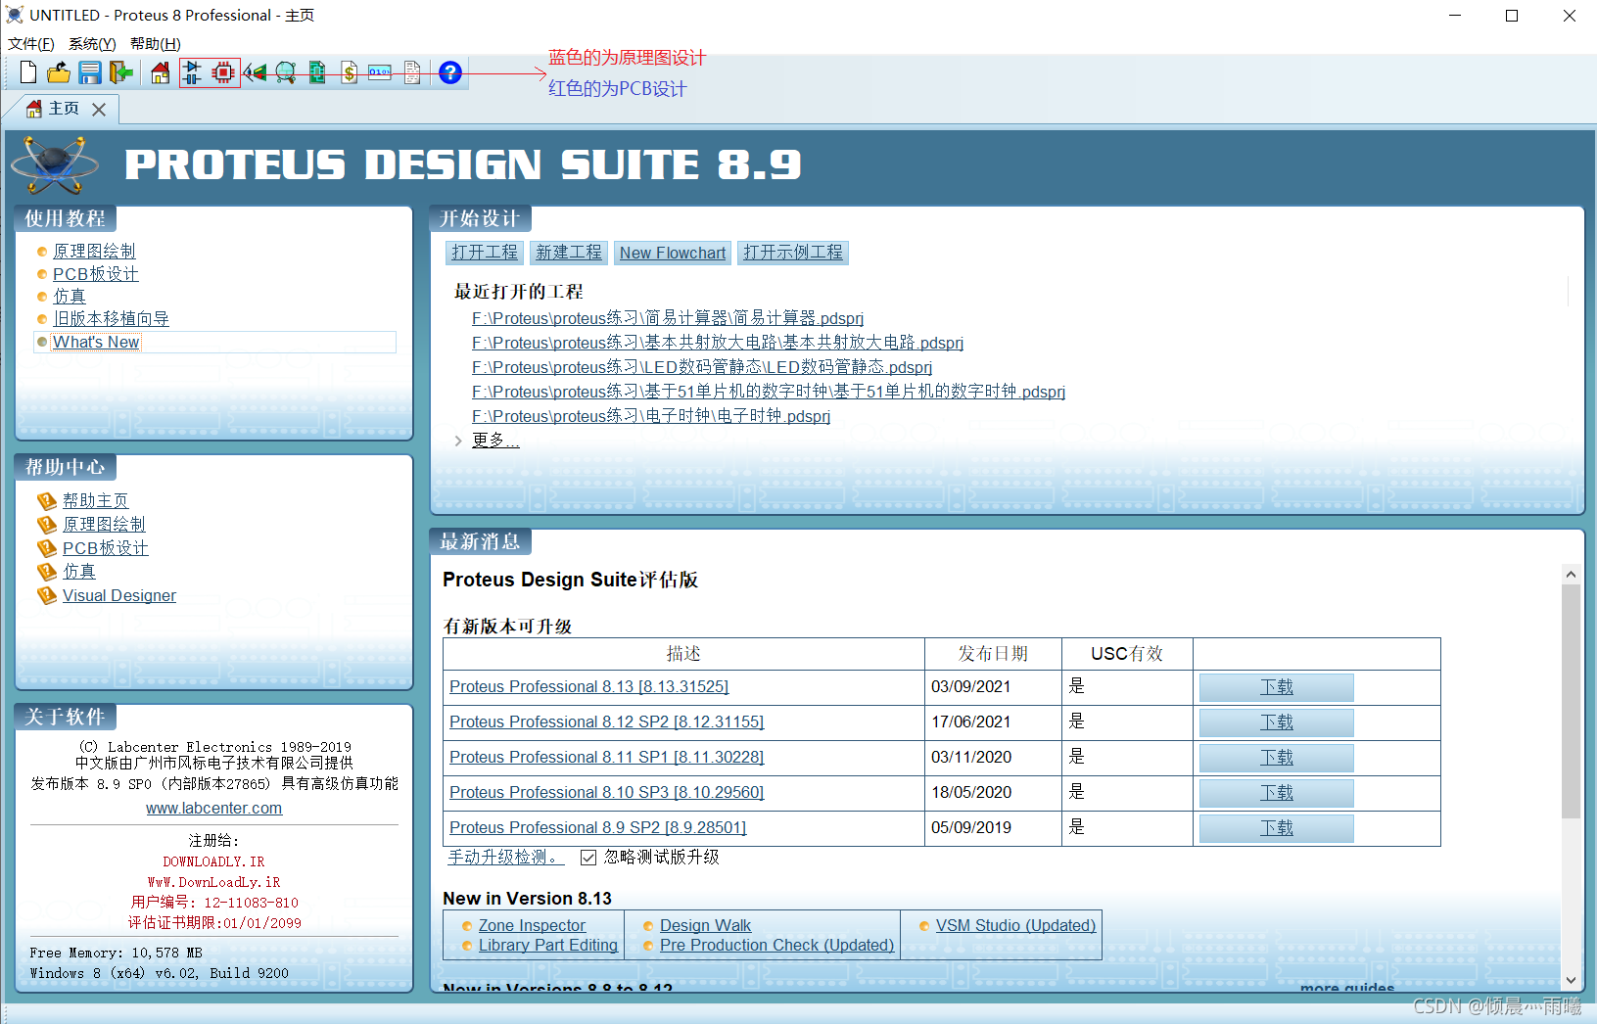Image resolution: width=1597 pixels, height=1024 pixels.
Task: Download Proteus Professional 8.10 SP3 update
Action: point(1276,793)
